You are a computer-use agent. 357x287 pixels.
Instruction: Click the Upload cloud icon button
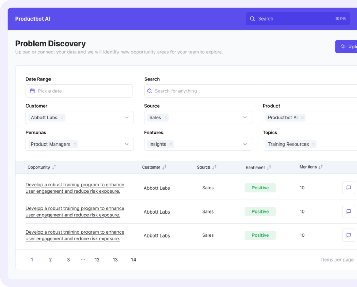pyautogui.click(x=343, y=46)
